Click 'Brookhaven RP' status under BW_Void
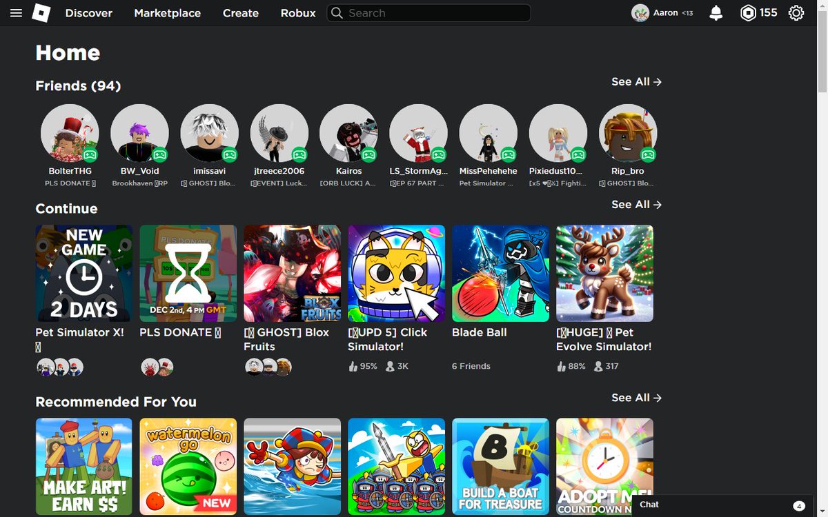 pos(140,183)
